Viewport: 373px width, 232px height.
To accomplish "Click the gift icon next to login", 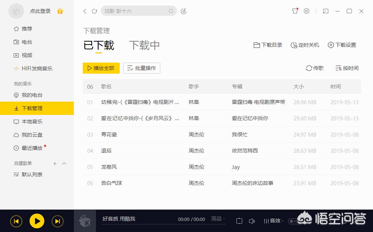I will (x=60, y=11).
